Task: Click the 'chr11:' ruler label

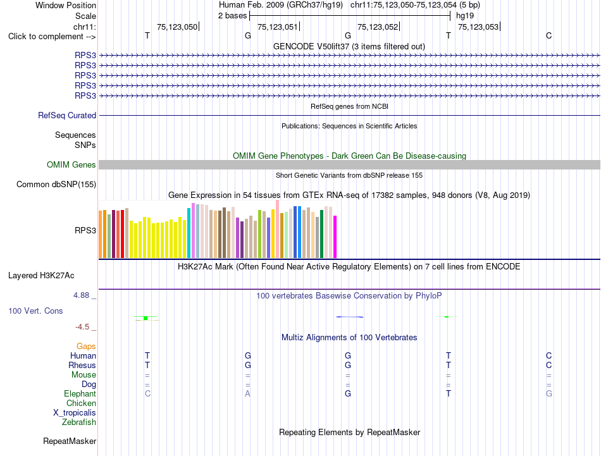Action: tap(85, 27)
